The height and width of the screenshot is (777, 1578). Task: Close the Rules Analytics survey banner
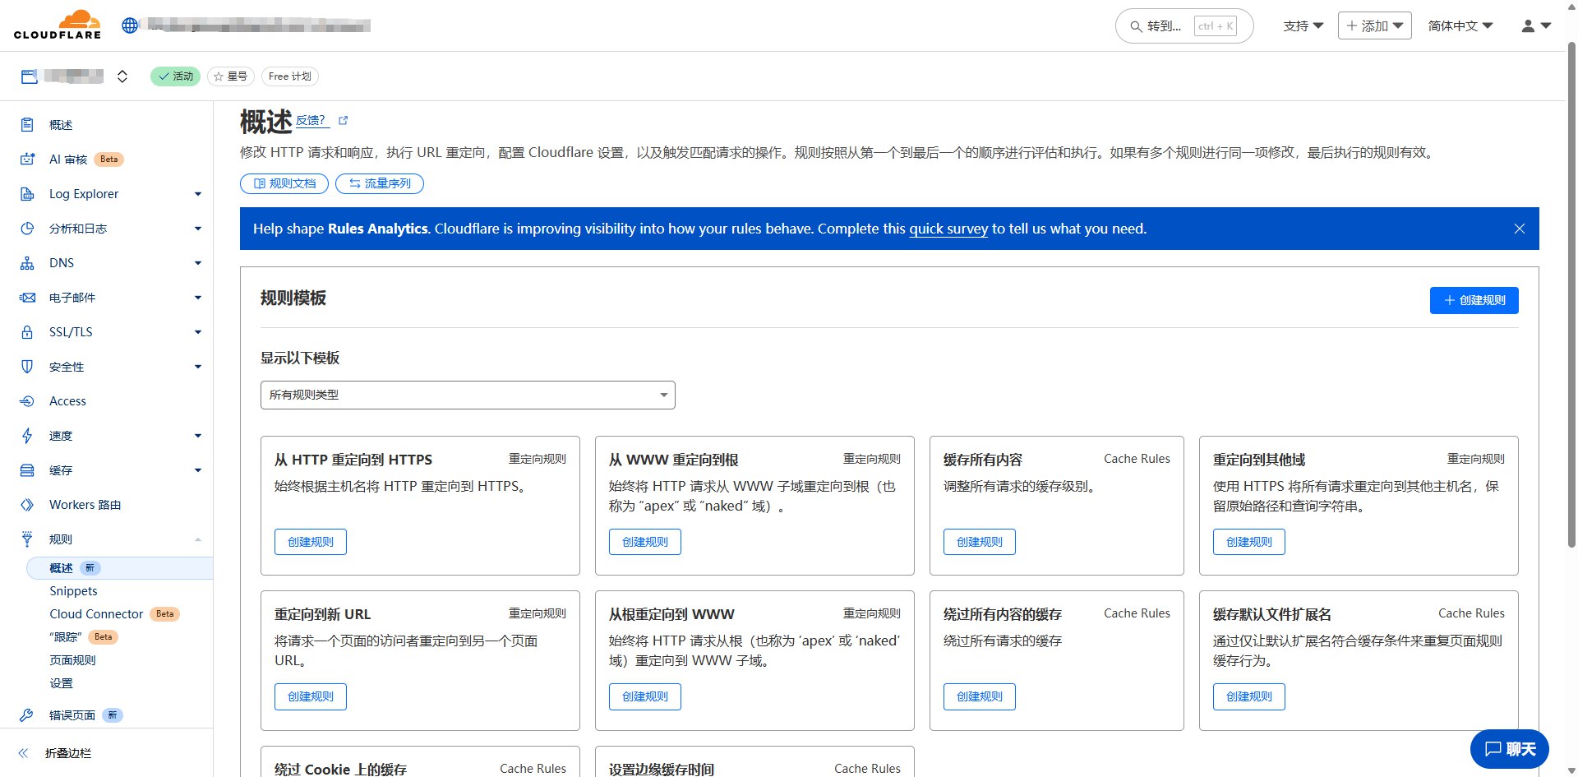coord(1520,229)
